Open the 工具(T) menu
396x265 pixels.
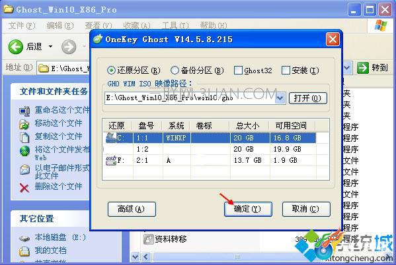[175, 26]
